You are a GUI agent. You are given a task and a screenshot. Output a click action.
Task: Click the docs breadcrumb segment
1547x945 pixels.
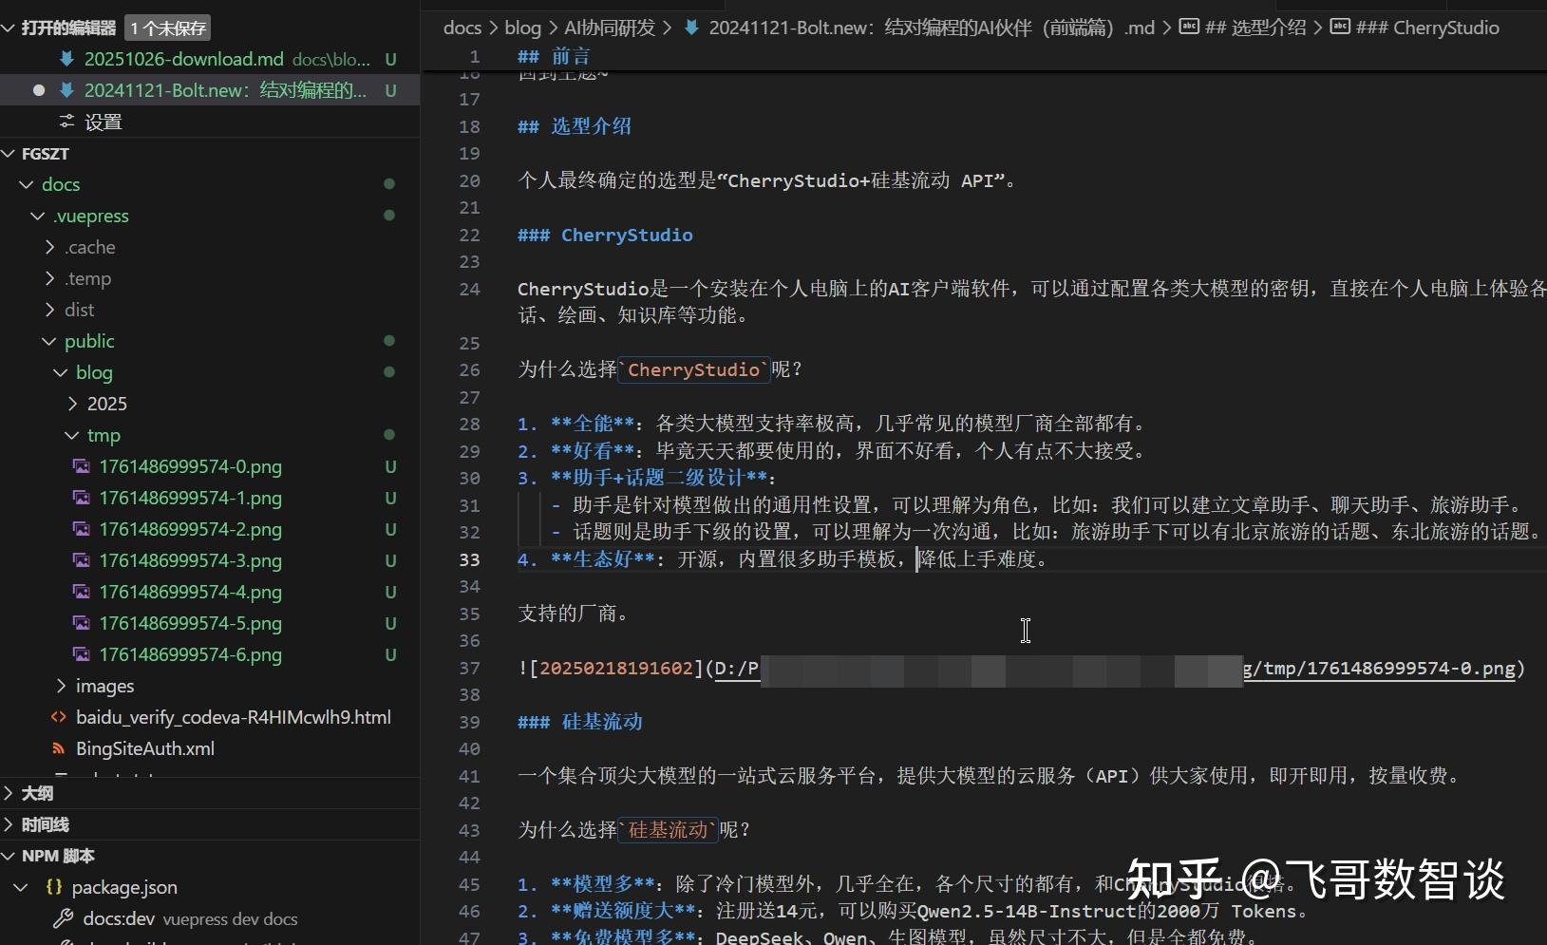(x=462, y=28)
